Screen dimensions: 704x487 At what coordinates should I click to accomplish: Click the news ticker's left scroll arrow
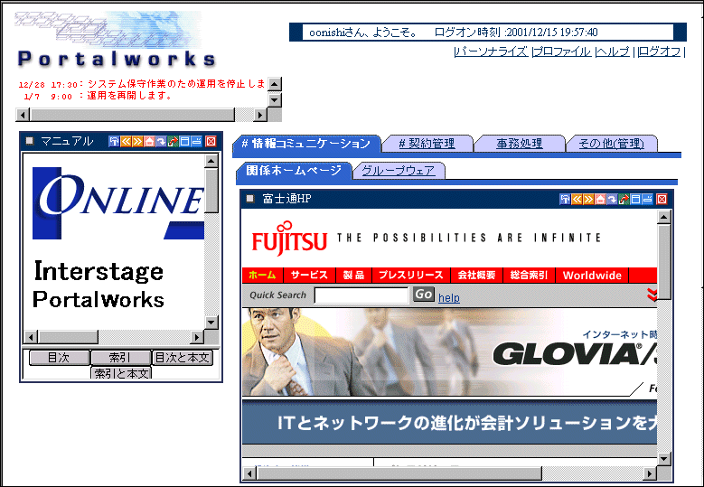(23, 115)
